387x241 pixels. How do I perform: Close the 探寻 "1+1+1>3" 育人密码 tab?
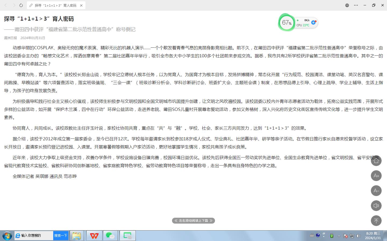point(81,5)
